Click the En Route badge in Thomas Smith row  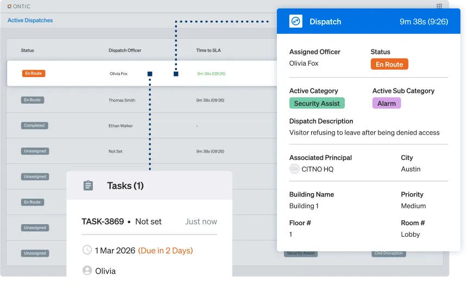point(32,100)
